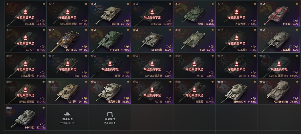Choose the ST-62 II型 tank

[152, 40]
